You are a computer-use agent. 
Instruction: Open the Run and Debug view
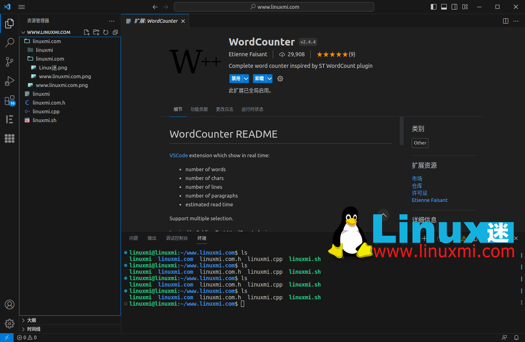pos(10,81)
